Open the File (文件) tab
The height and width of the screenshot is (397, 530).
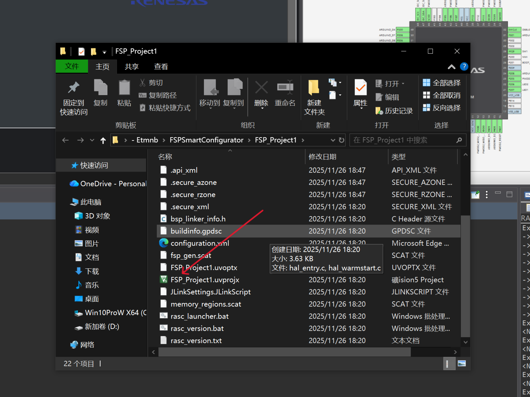[72, 66]
